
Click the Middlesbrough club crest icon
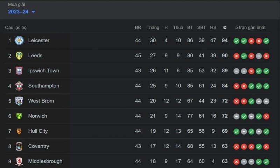click(19, 161)
